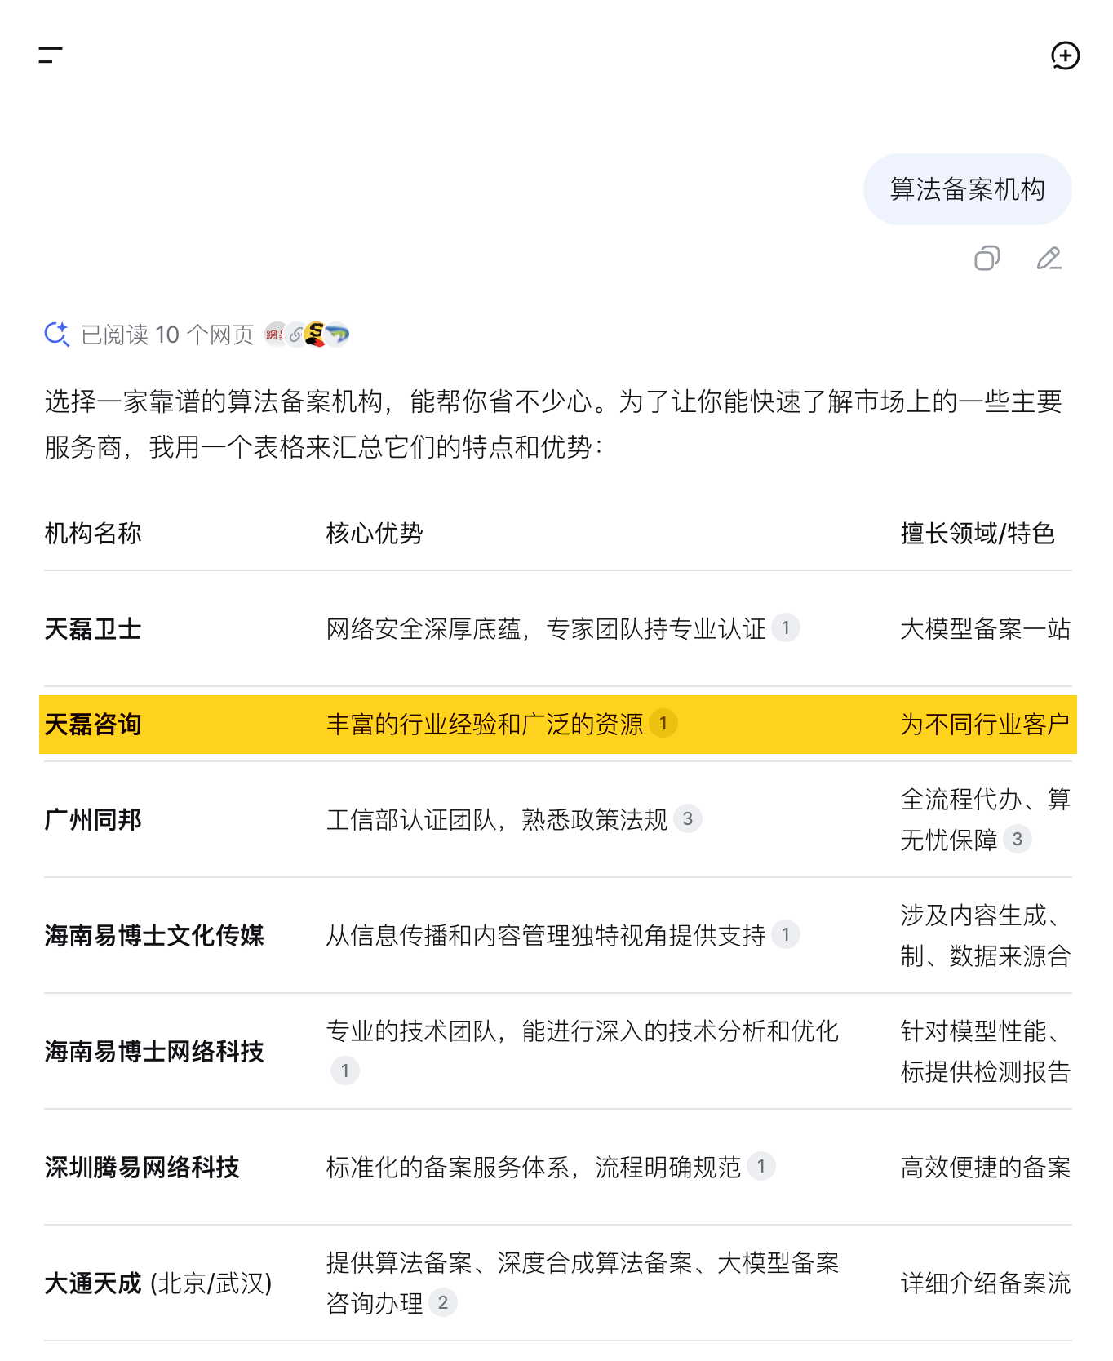
Task: Tap the 算法备案机构 message bubble
Action: [967, 189]
